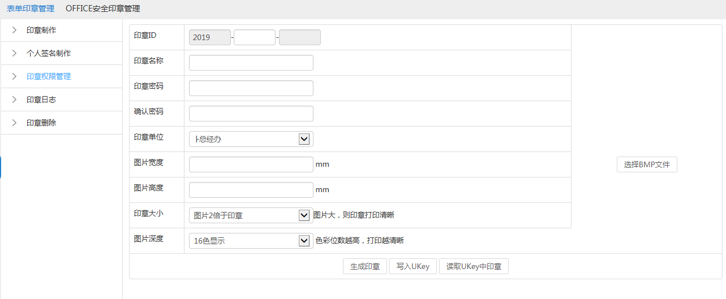Click the 图片高度 input field
726x299 pixels.
point(251,190)
